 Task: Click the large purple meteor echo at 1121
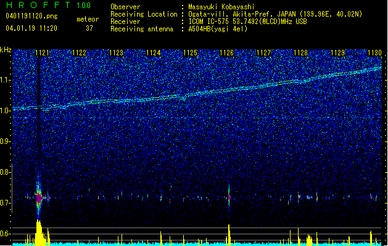tap(39, 198)
